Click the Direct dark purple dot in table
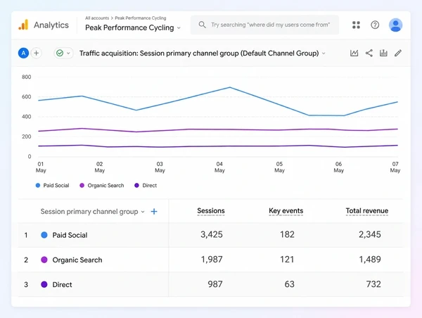Viewport: 422px width, 318px height. 44,285
